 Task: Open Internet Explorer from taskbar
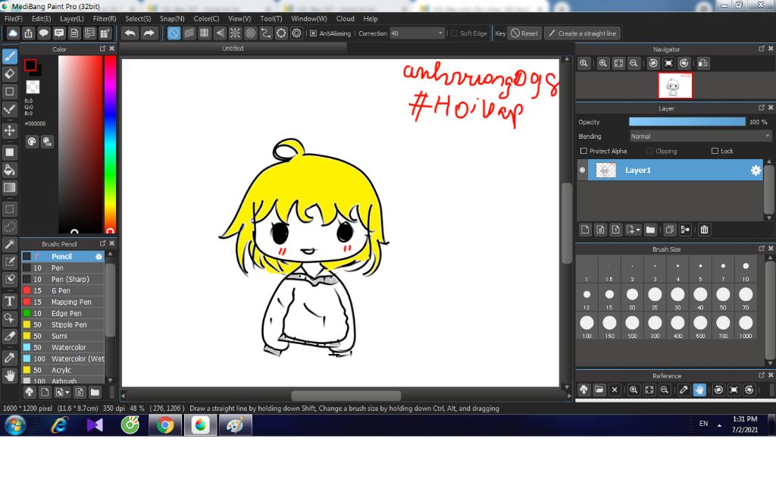tap(59, 425)
